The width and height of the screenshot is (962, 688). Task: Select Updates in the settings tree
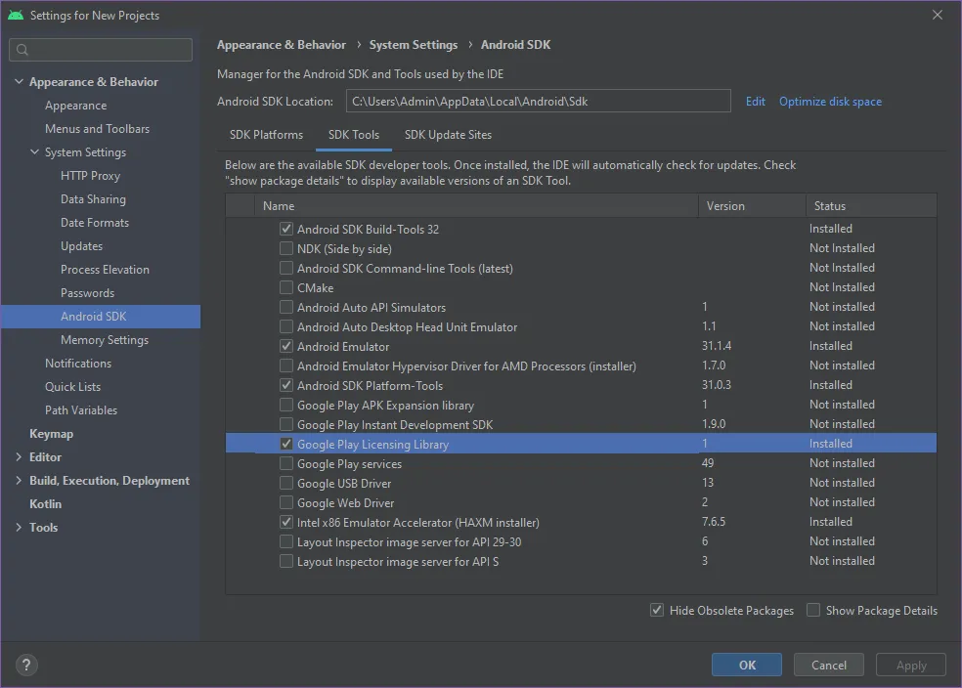(81, 246)
